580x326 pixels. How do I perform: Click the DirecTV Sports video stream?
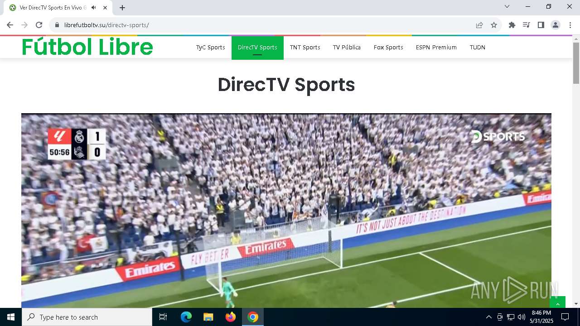[286, 211]
